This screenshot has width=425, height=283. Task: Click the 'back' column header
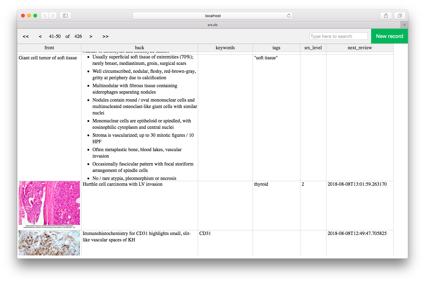(x=140, y=48)
